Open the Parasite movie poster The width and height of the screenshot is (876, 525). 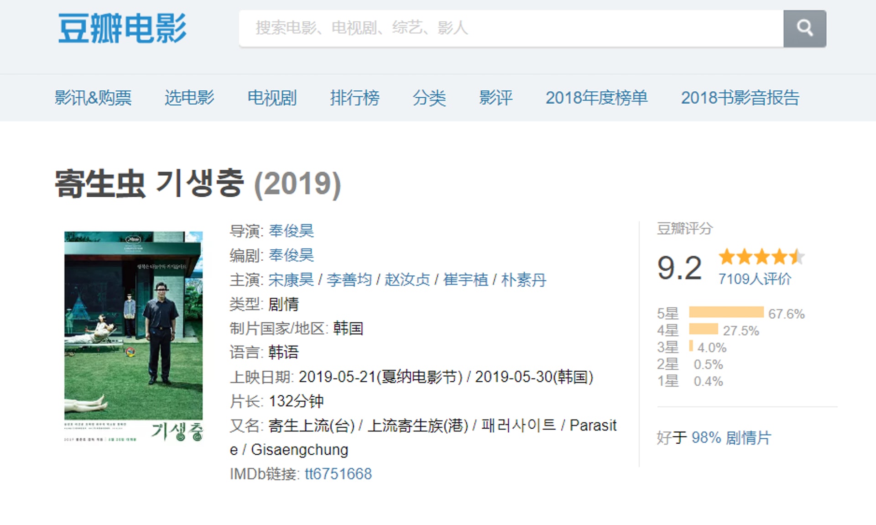pyautogui.click(x=133, y=337)
